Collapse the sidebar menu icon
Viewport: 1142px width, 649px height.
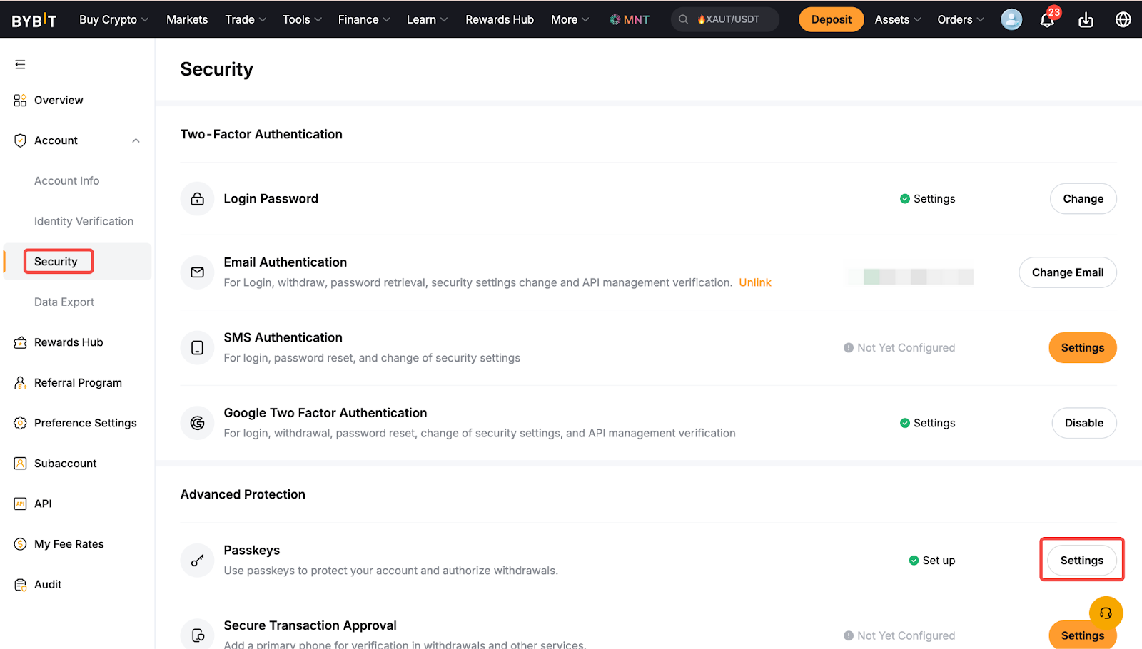coord(20,65)
